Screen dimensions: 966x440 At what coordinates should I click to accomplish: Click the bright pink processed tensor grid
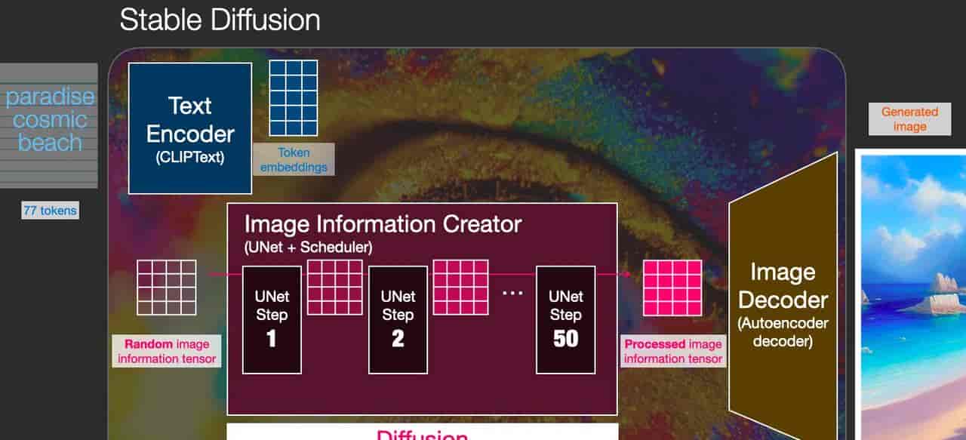point(672,288)
